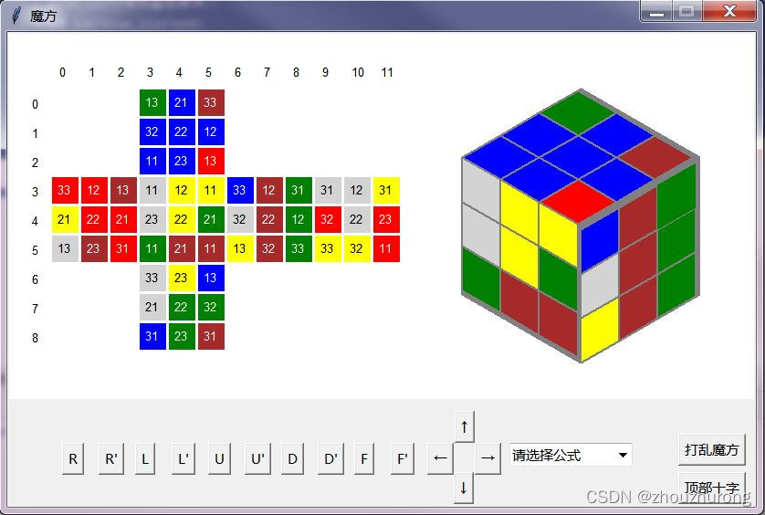Select the green cell labeled 22
765x515 pixels.
182,307
